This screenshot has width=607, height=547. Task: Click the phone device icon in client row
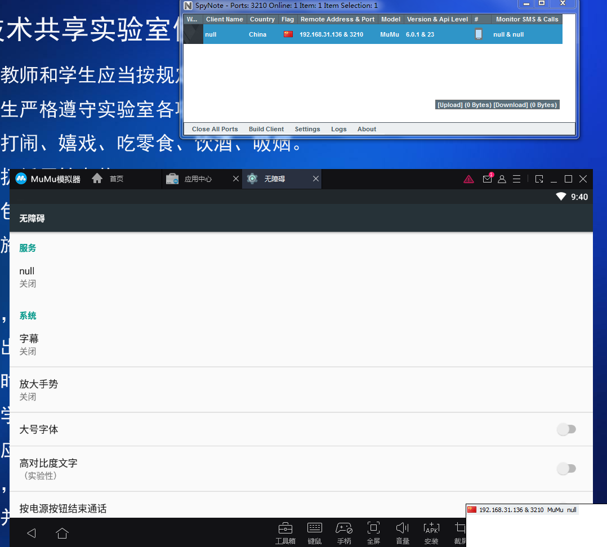coord(479,34)
